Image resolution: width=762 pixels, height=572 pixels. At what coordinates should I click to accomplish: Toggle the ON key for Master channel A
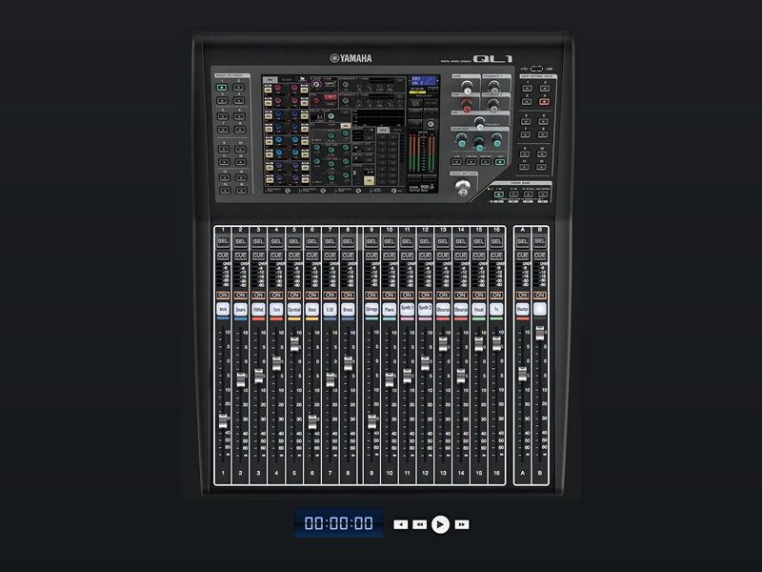tap(522, 296)
